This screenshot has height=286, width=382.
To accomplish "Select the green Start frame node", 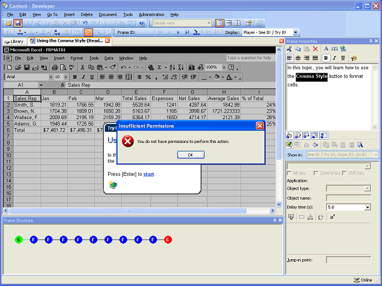I will 19,240.
